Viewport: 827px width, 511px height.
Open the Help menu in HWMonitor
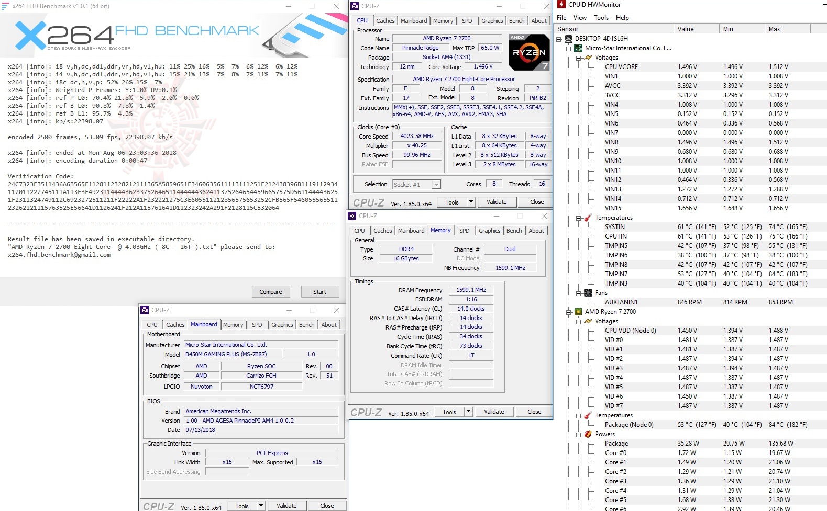pyautogui.click(x=622, y=18)
